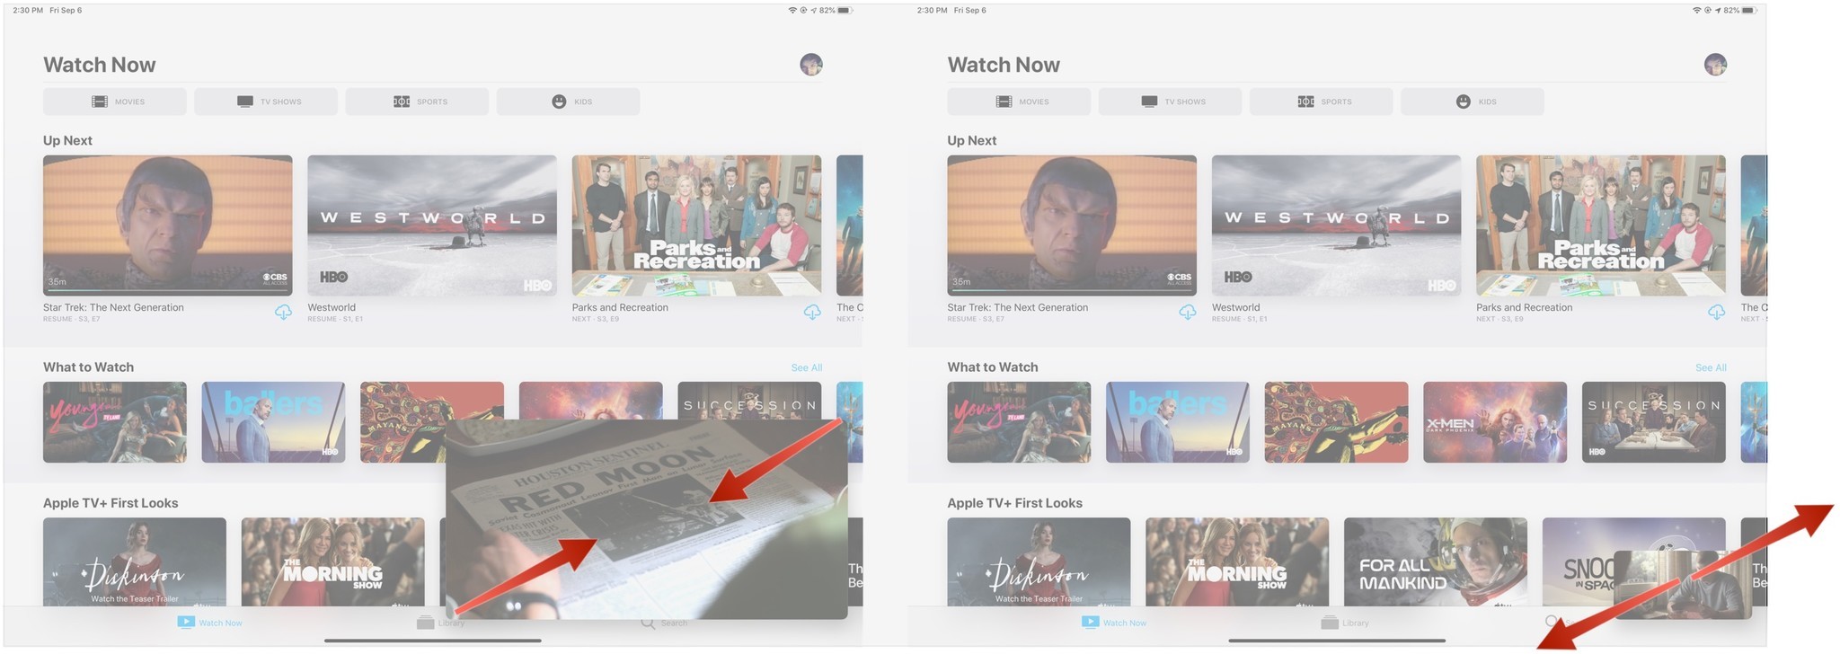
Task: Switch to Library tab in right screenshot
Action: [x=1345, y=623]
